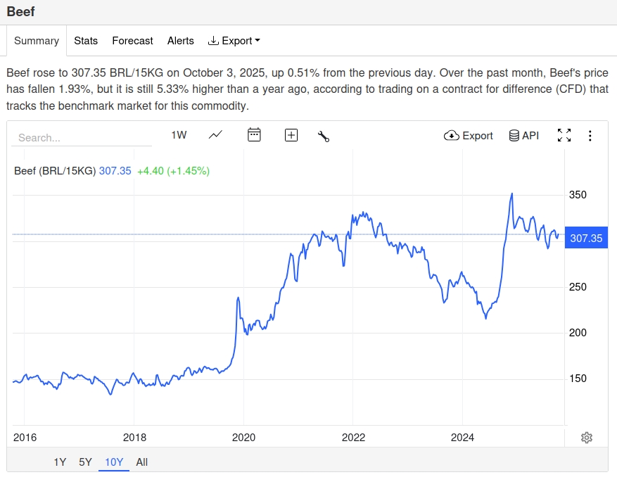This screenshot has width=617, height=489.
Task: Click the cloud Export button in chart
Action: 469,135
